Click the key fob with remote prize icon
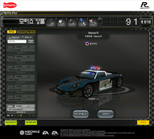 [51, 22]
